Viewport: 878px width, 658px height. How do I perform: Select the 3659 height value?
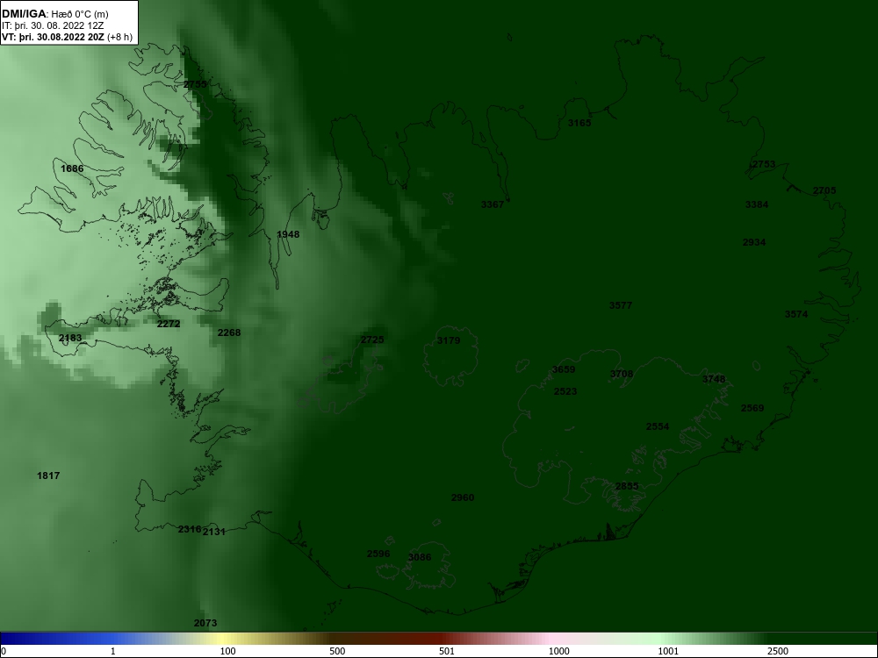[564, 370]
